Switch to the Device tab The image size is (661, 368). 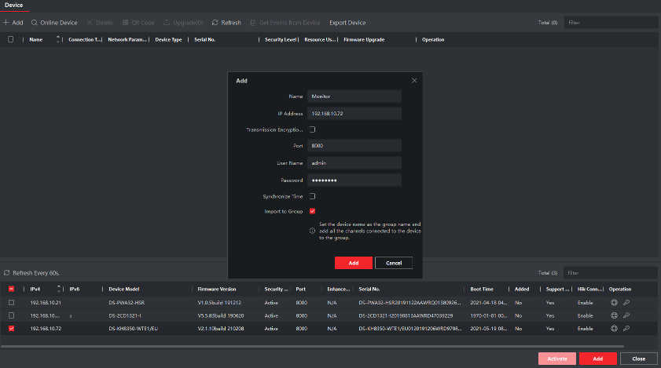point(14,5)
